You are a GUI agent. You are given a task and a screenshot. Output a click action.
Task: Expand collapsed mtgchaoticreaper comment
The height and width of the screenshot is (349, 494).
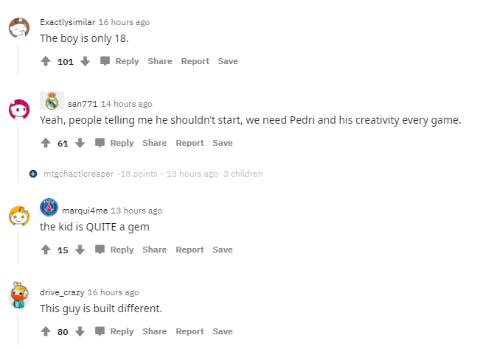[33, 174]
